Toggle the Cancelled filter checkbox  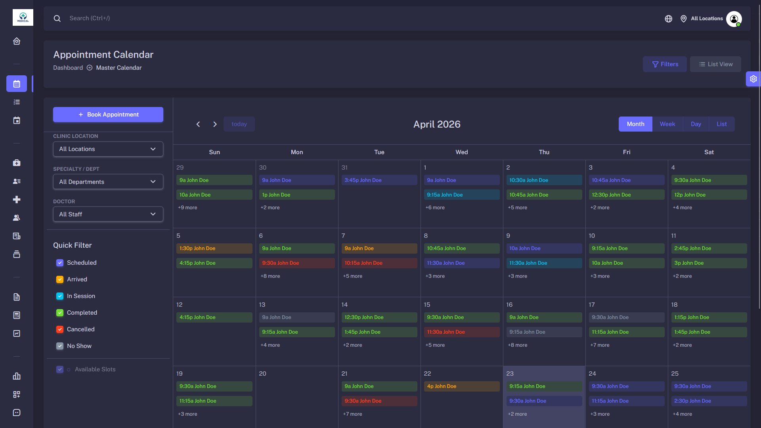coord(60,329)
